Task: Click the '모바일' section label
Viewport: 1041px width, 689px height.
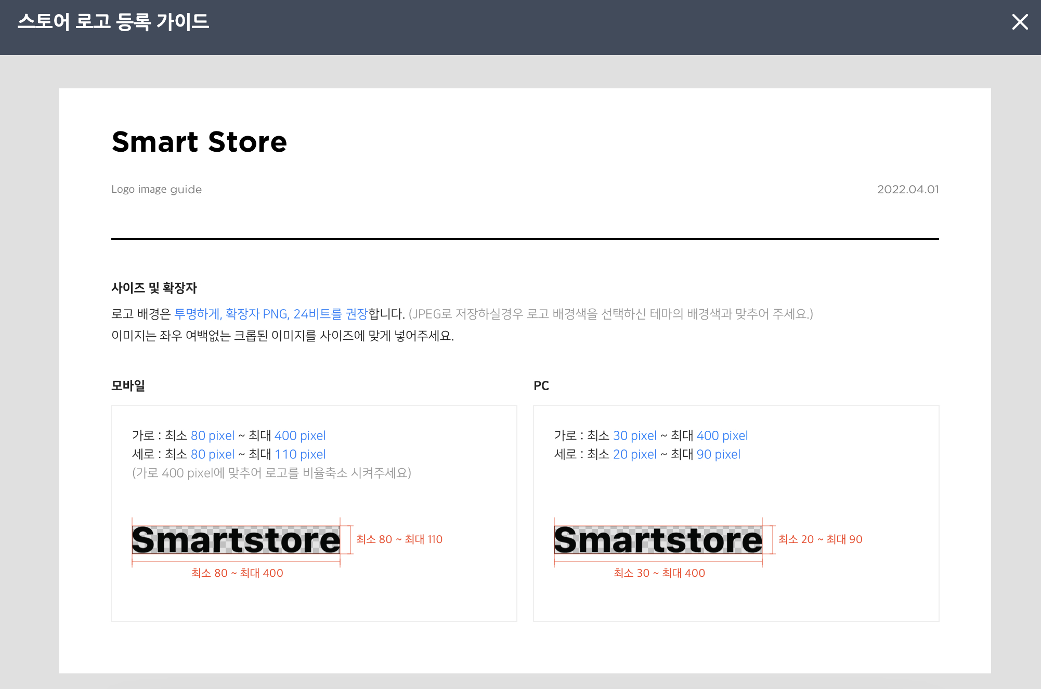Action: click(128, 386)
